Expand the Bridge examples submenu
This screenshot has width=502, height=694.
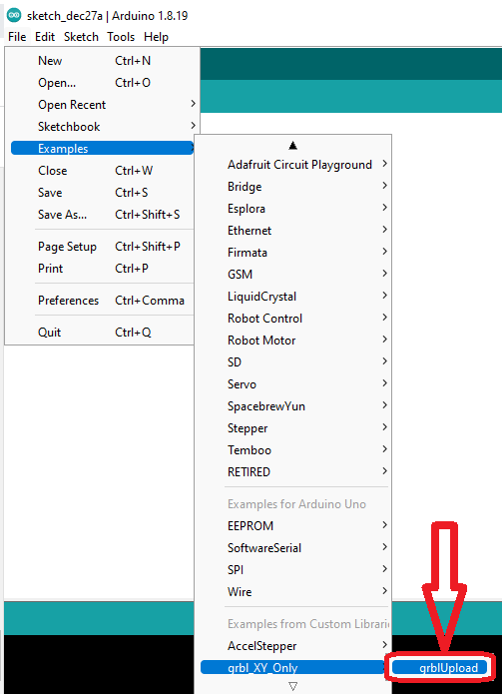(294, 187)
